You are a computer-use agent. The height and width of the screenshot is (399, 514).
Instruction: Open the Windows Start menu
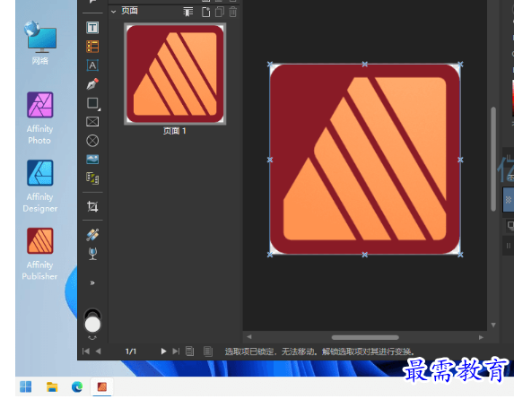tap(26, 386)
